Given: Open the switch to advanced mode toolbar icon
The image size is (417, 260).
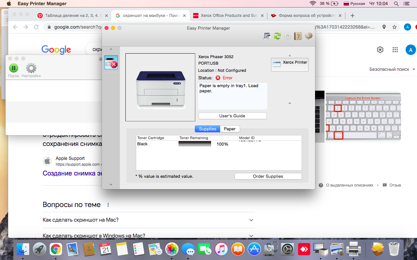Looking at the screenshot, I should (x=267, y=36).
